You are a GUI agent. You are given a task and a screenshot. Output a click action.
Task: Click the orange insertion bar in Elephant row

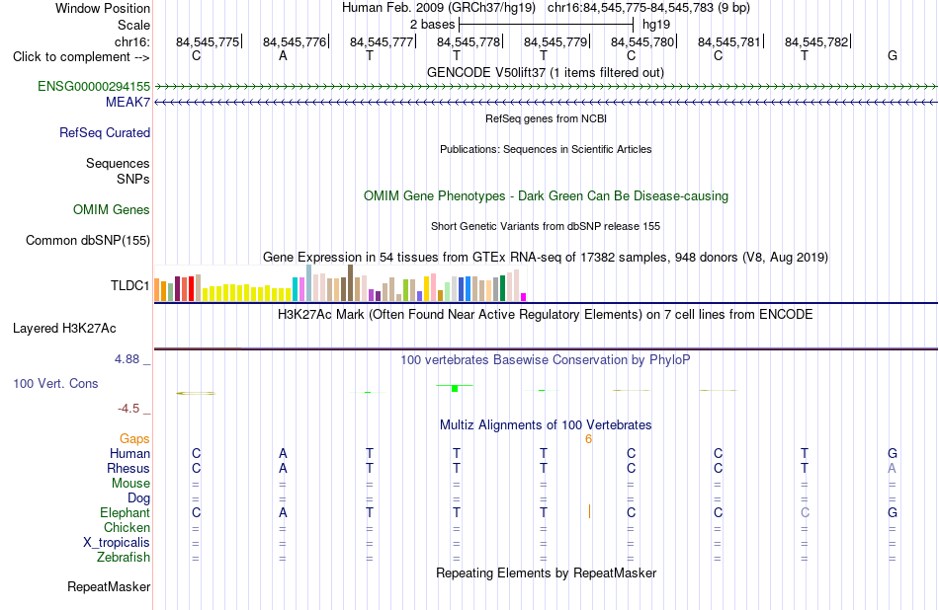[x=589, y=512]
